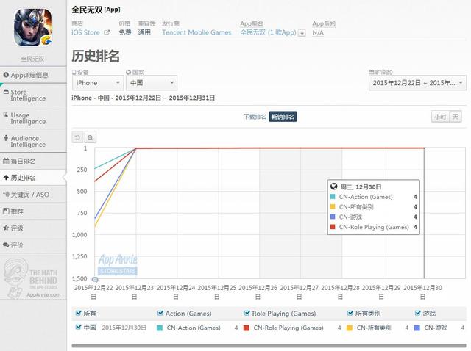Open Audience Intelligence menu item
Screen dimensions: 471x351
coord(33,141)
